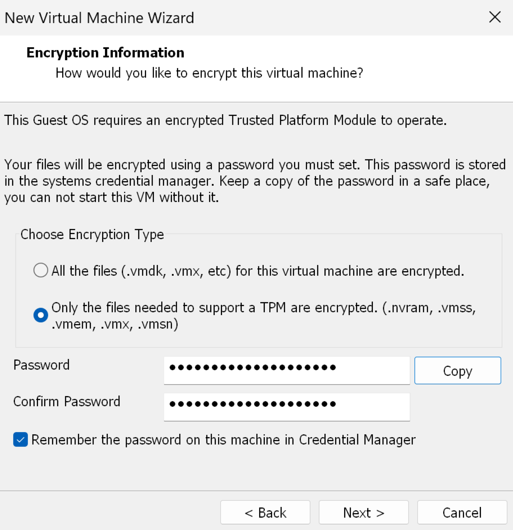Click into the Confirm Password field
Image resolution: width=513 pixels, height=530 pixels.
(287, 407)
